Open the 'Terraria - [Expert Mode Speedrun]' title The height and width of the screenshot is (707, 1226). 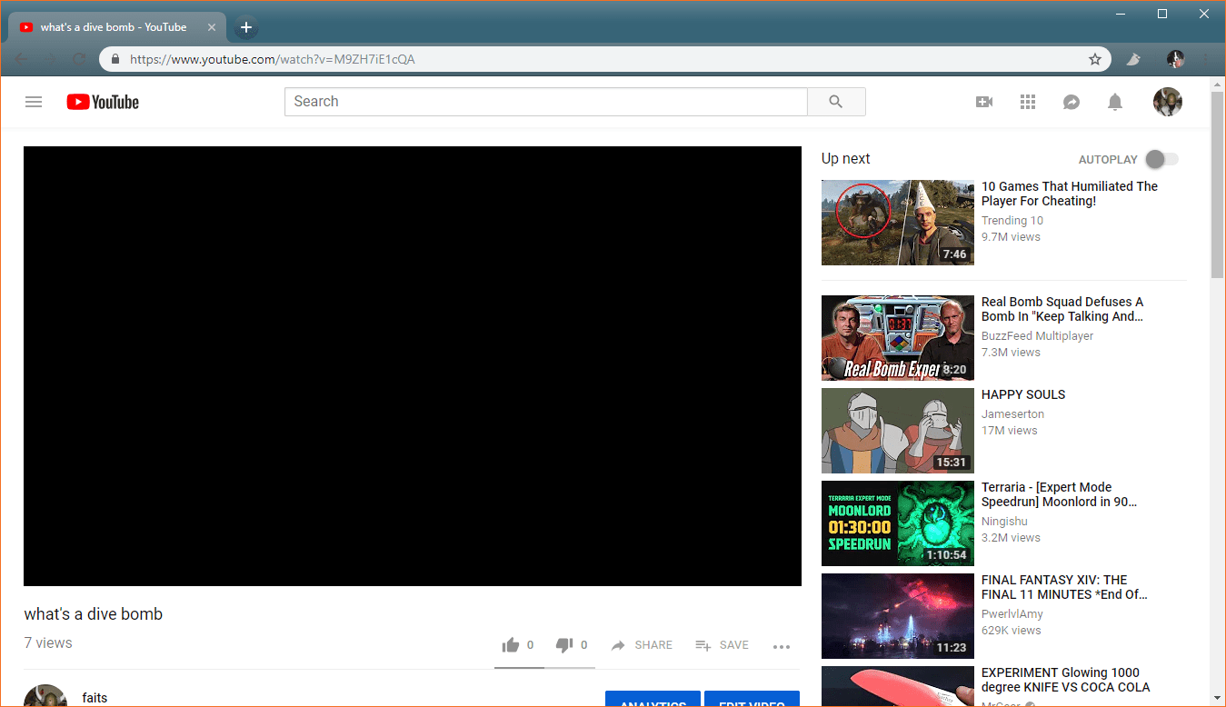click(1059, 494)
